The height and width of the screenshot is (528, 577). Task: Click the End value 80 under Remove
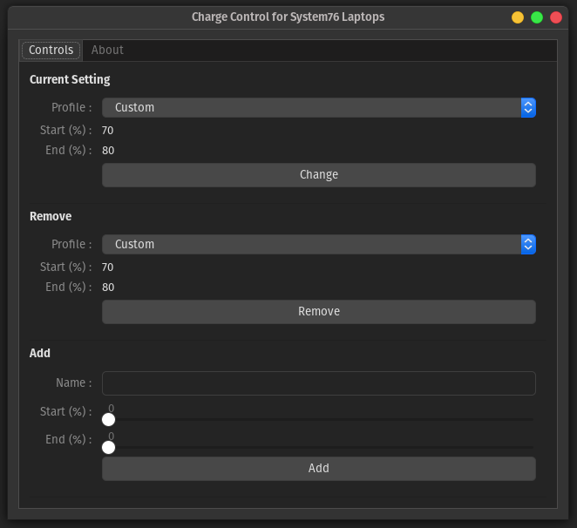tap(108, 288)
